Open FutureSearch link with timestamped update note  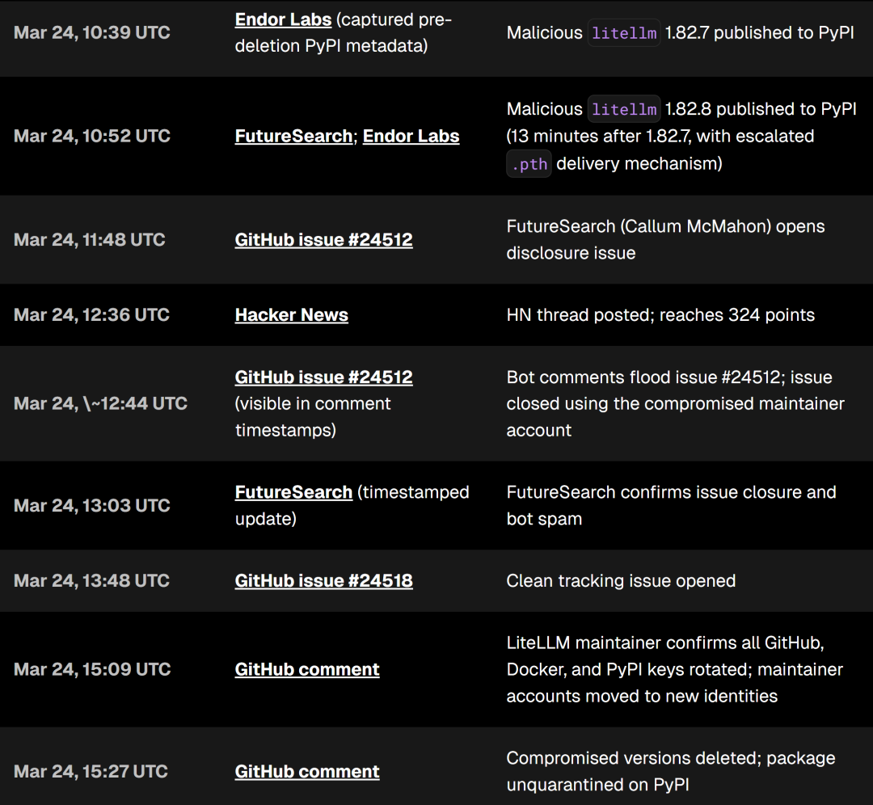click(293, 491)
